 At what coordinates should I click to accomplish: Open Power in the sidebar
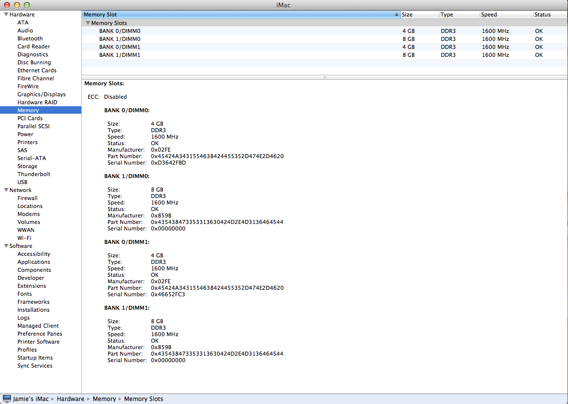point(25,134)
